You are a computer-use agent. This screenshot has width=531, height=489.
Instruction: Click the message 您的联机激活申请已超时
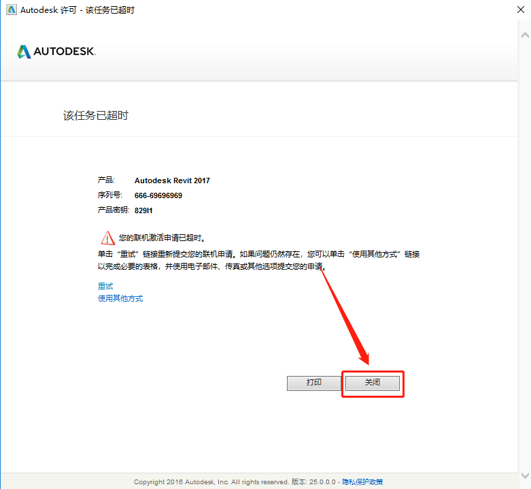162,238
